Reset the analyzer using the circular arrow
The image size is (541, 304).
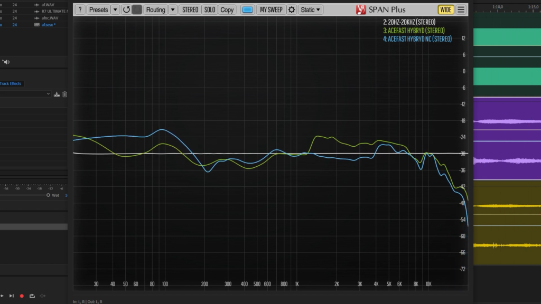126,9
